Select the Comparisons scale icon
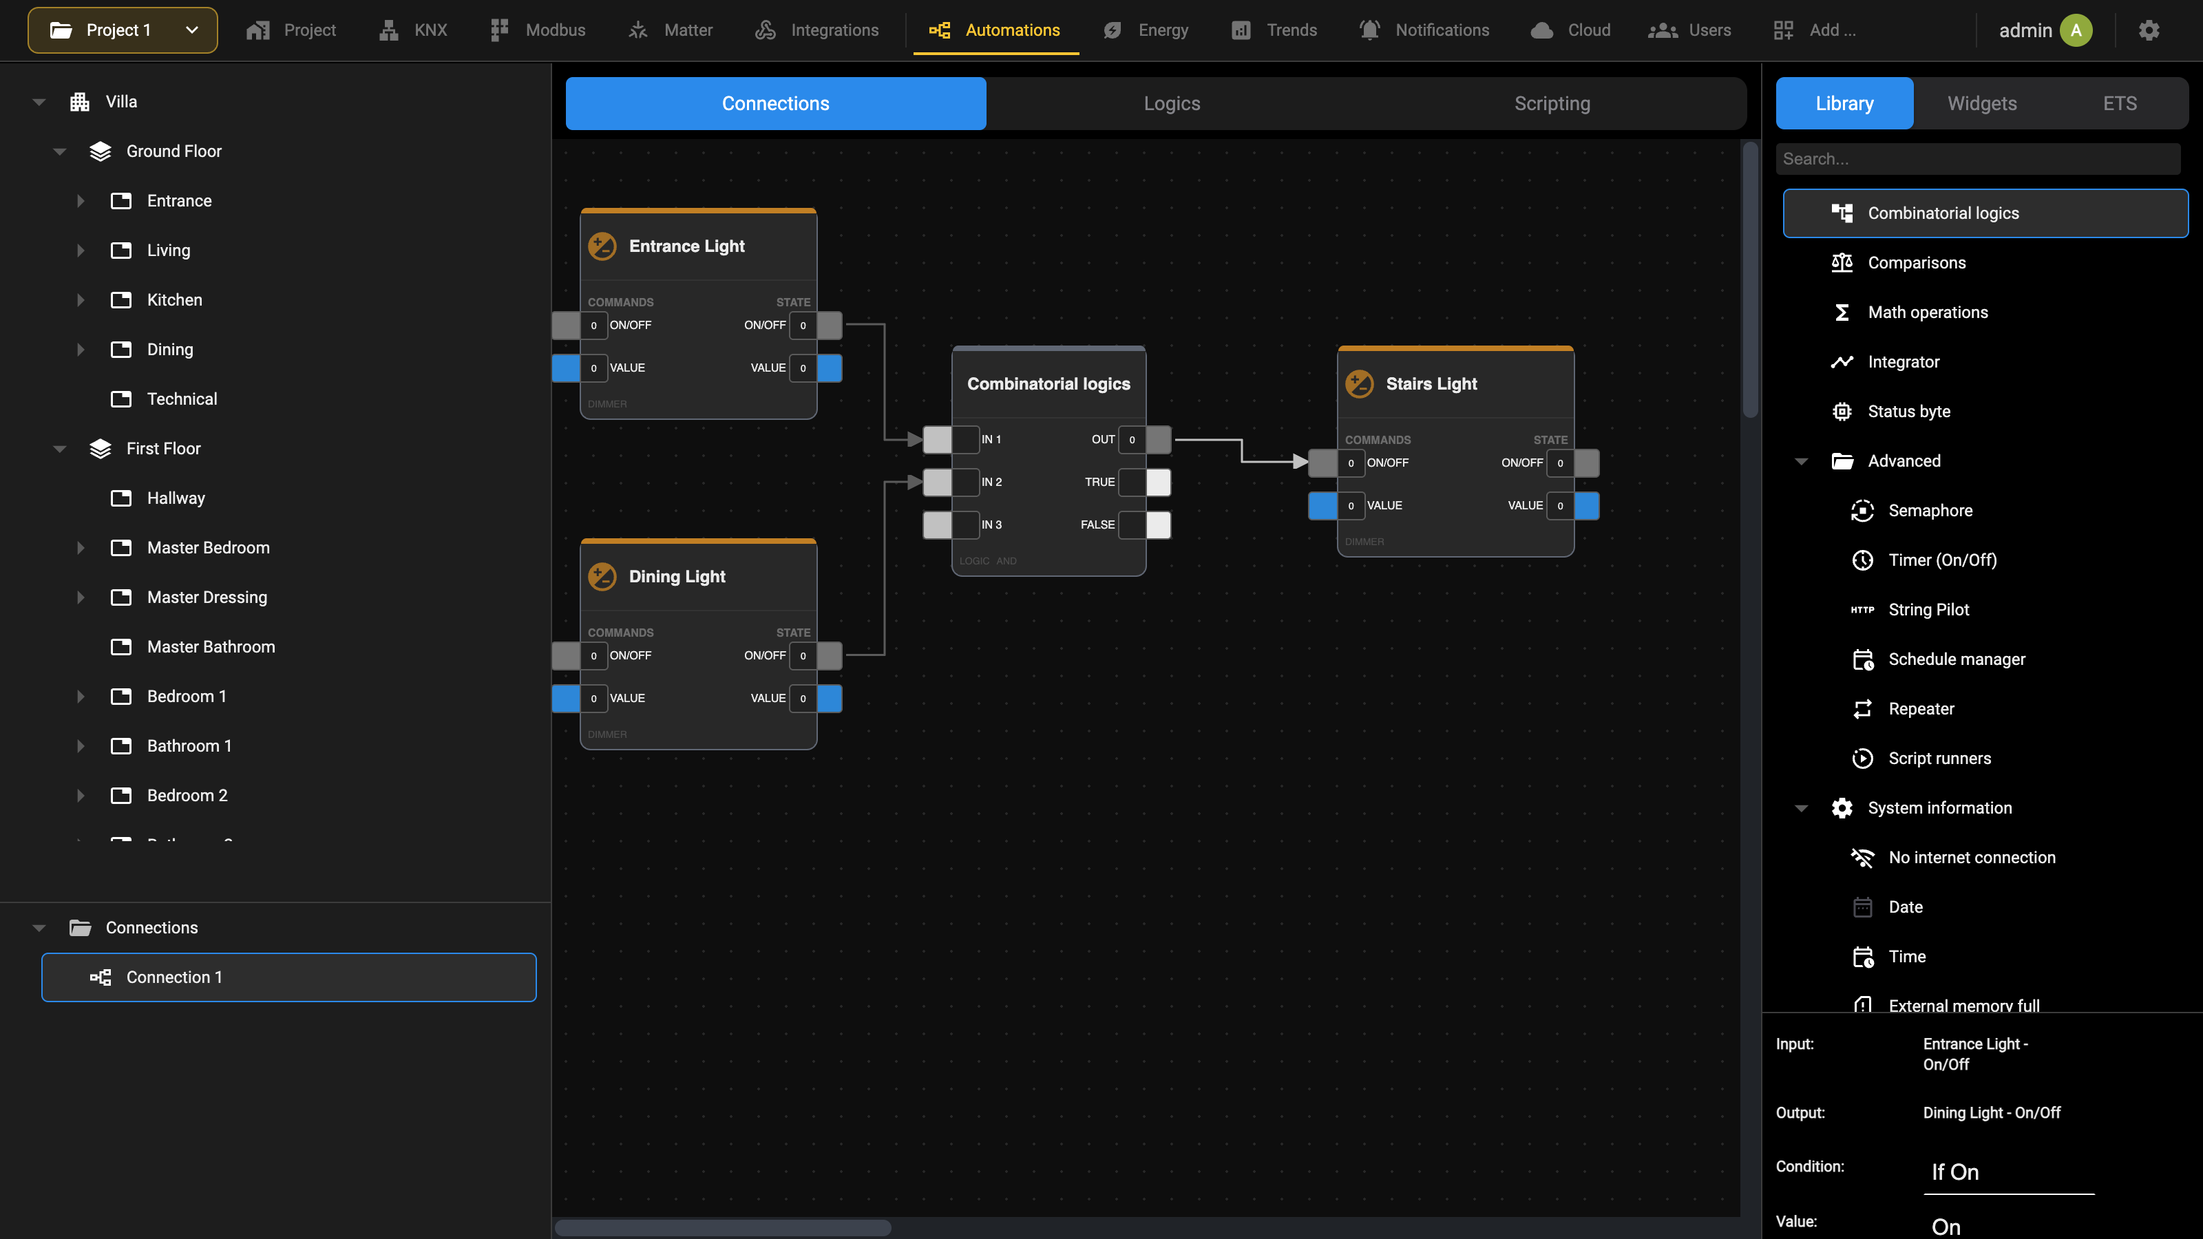Screen dimensions: 2203x1239 point(1842,262)
